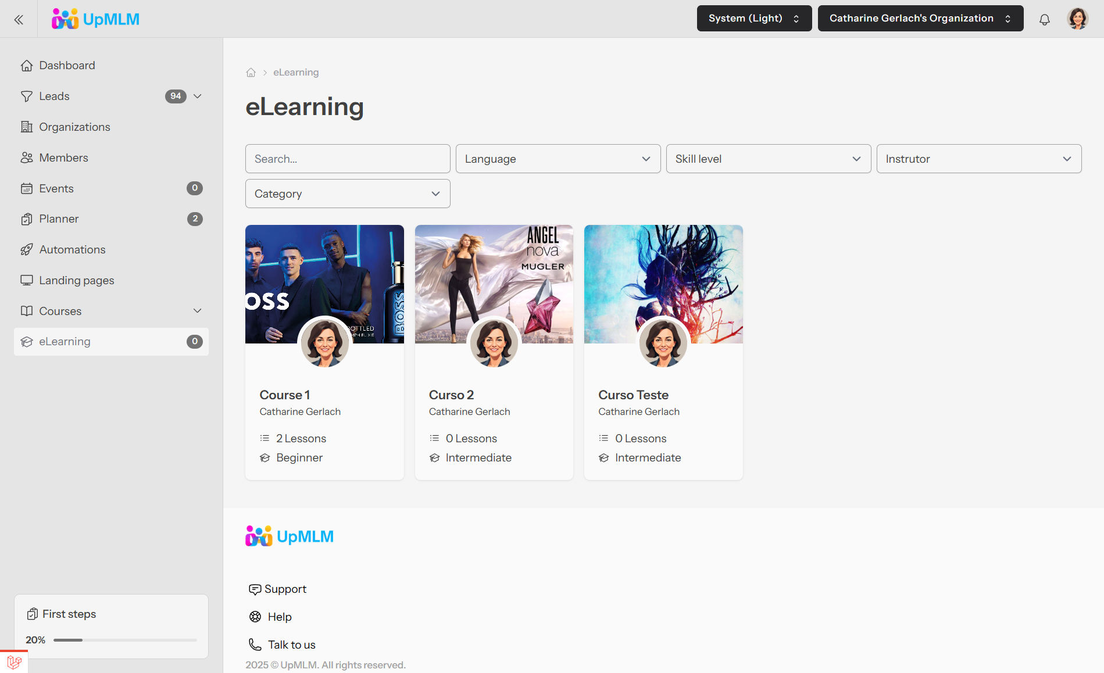Screen dimensions: 1104x673
Task: Click the Support footer link
Action: click(285, 589)
